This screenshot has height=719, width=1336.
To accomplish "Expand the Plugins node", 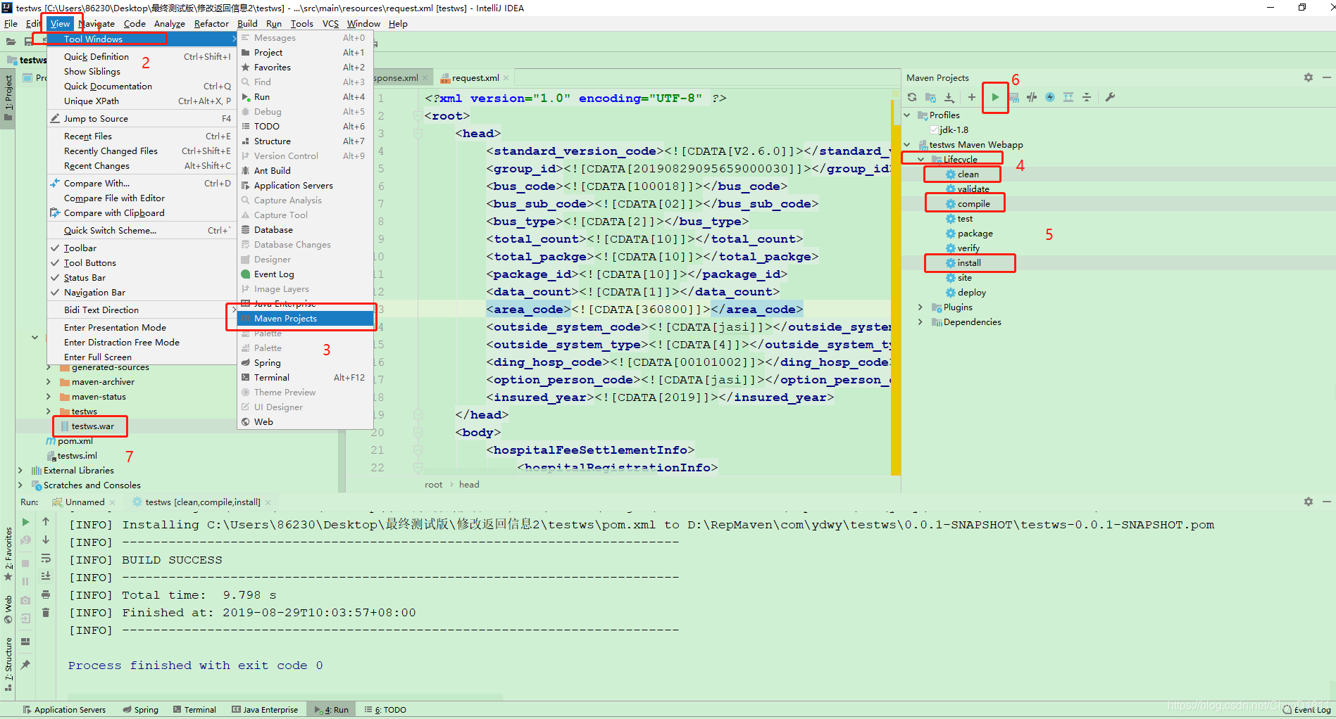I will pyautogui.click(x=920, y=307).
